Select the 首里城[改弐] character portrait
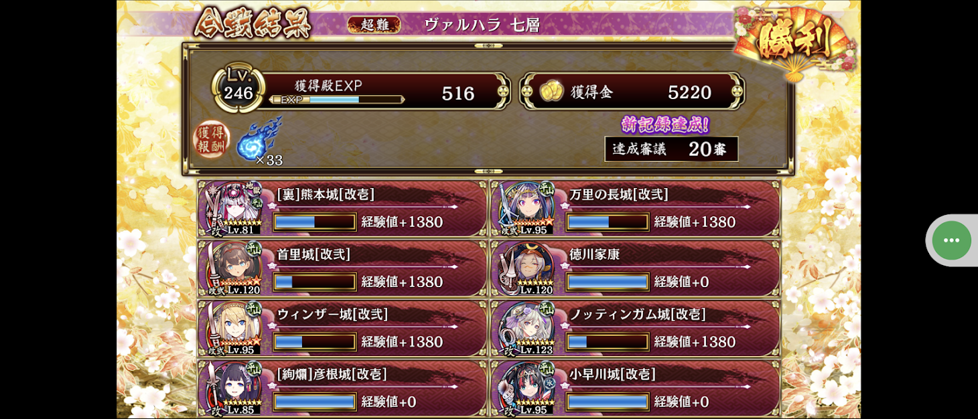The image size is (978, 419). coord(235,268)
